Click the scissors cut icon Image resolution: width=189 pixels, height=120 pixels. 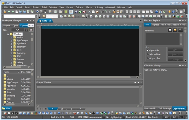pyautogui.click(x=89, y=12)
